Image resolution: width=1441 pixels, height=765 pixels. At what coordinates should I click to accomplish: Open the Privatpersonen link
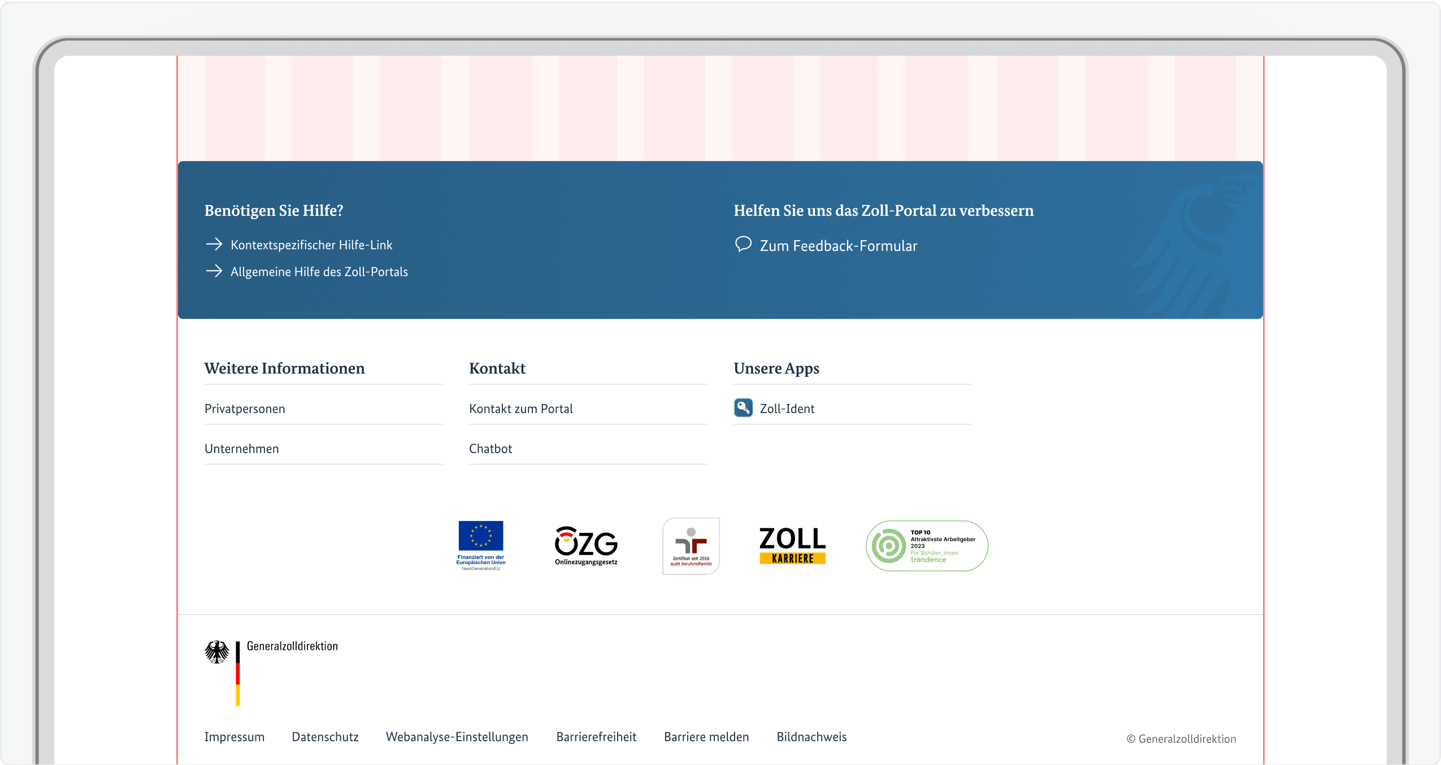pyautogui.click(x=244, y=408)
